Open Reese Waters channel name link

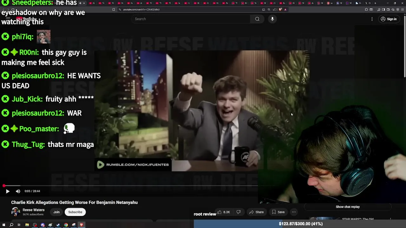34,210
